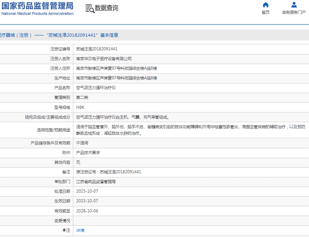This screenshot has height=237, width=309.
Task: Click management class value 第二类
Action: coord(82,98)
